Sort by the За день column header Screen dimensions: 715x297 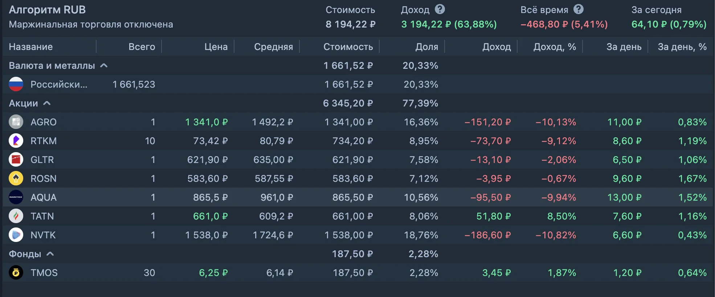(624, 47)
